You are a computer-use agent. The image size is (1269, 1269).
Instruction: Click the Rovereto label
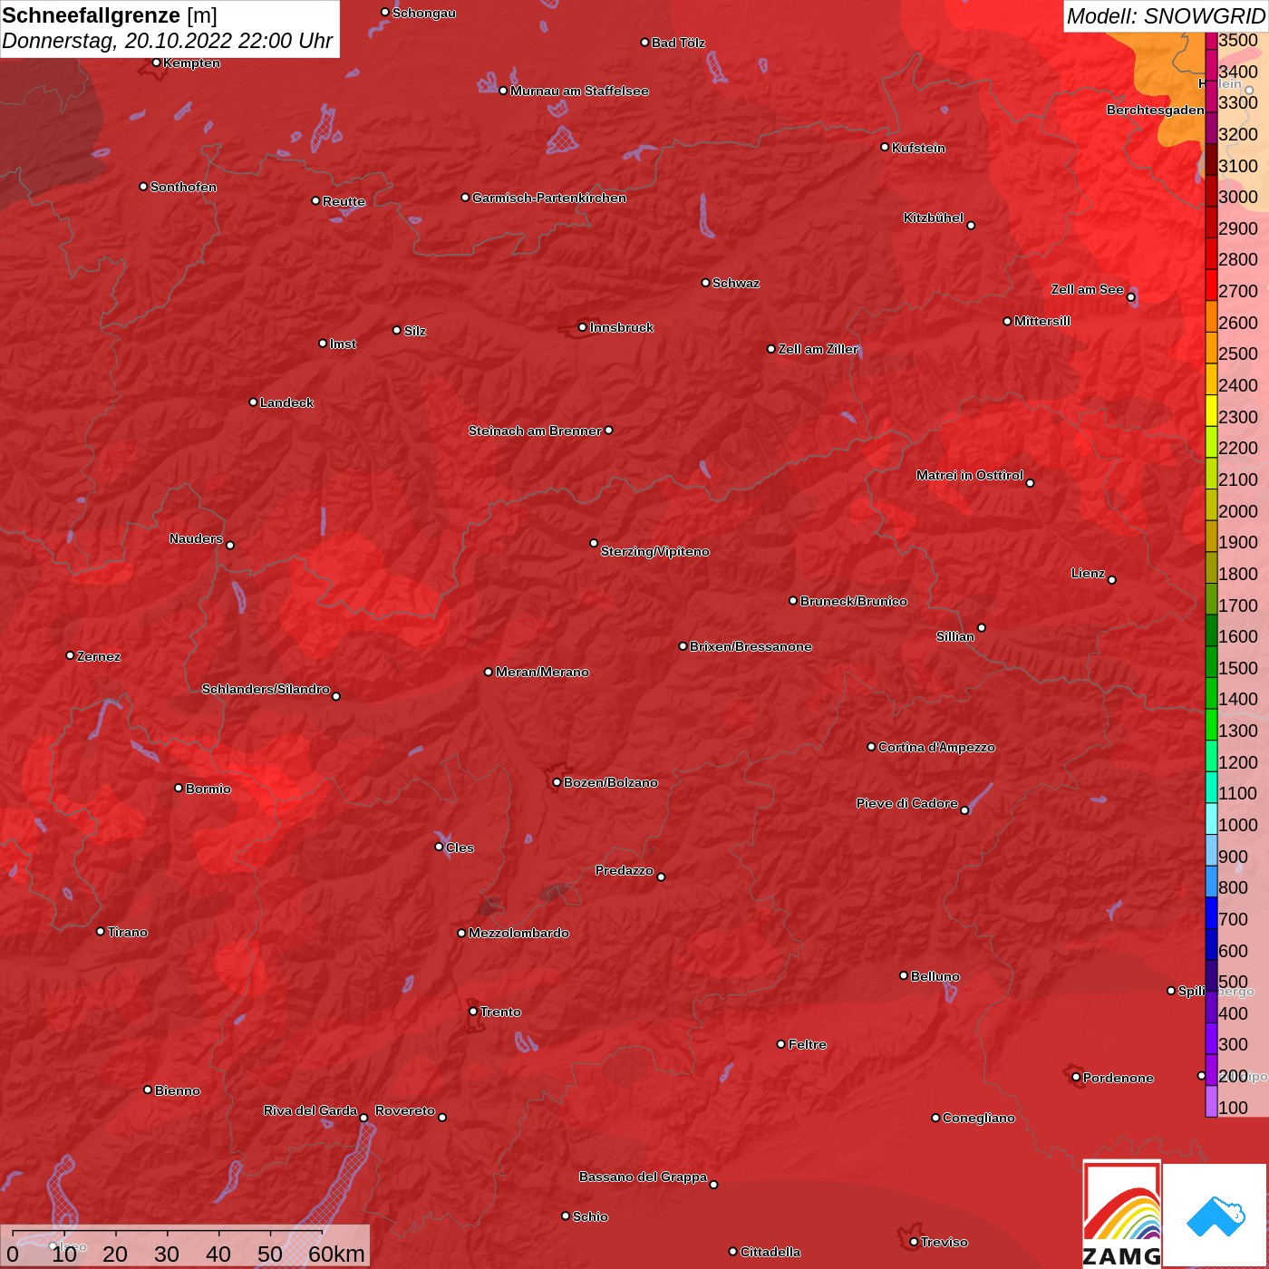[405, 1110]
